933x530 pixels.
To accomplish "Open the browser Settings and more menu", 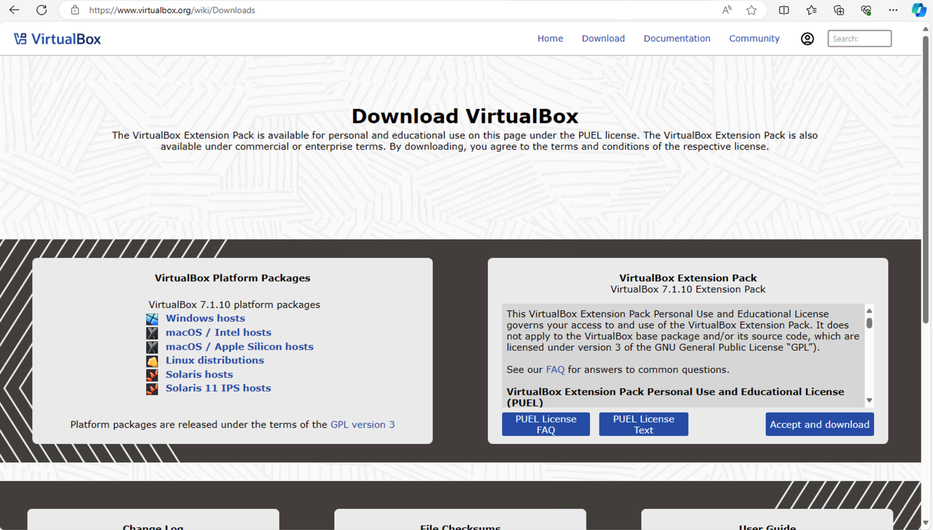I will pyautogui.click(x=893, y=10).
